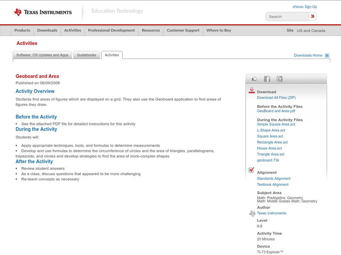Open the Products menu
341x255 pixels.
click(22, 30)
